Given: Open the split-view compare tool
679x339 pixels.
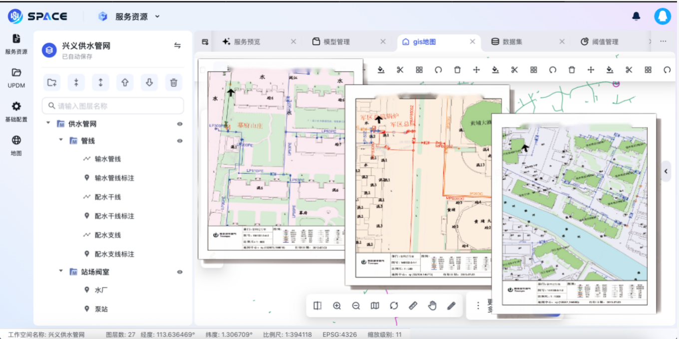Looking at the screenshot, I should (x=318, y=306).
